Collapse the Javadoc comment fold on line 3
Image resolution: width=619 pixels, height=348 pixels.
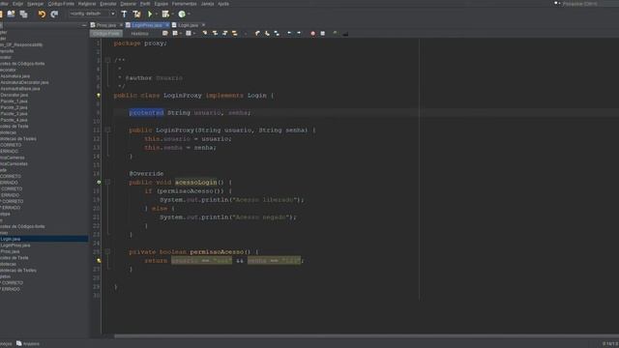(x=107, y=60)
